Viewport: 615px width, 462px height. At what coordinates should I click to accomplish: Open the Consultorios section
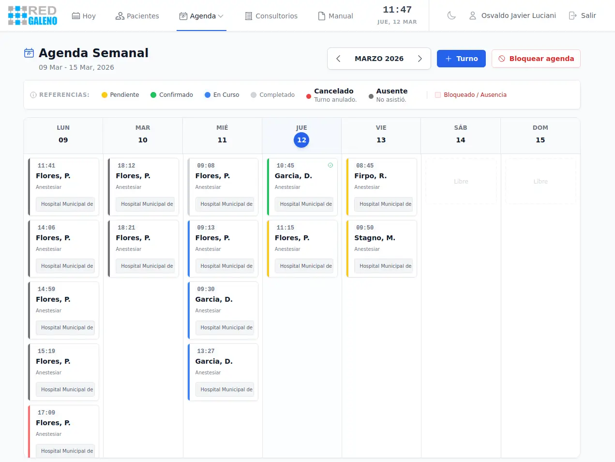coord(271,15)
